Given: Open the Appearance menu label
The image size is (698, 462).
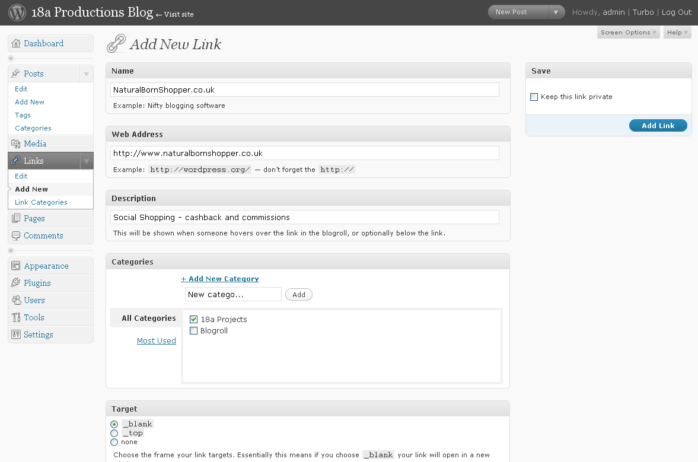Looking at the screenshot, I should (46, 266).
